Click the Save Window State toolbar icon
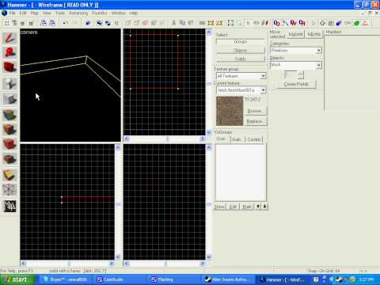The image size is (380, 285). tap(52, 23)
